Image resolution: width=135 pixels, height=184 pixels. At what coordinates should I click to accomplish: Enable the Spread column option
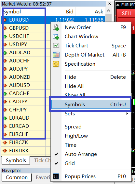(91, 127)
